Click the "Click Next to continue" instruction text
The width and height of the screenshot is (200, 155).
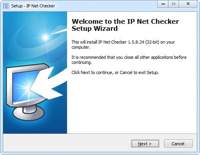pos(92,72)
